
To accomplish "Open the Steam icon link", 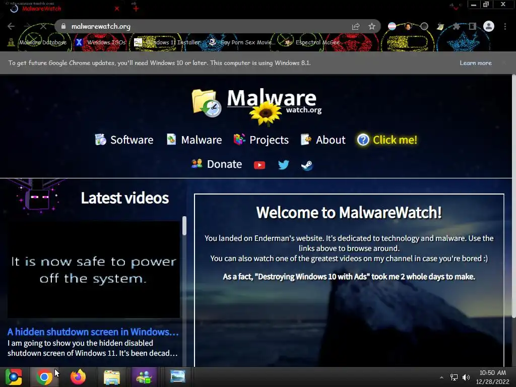I will pos(307,165).
